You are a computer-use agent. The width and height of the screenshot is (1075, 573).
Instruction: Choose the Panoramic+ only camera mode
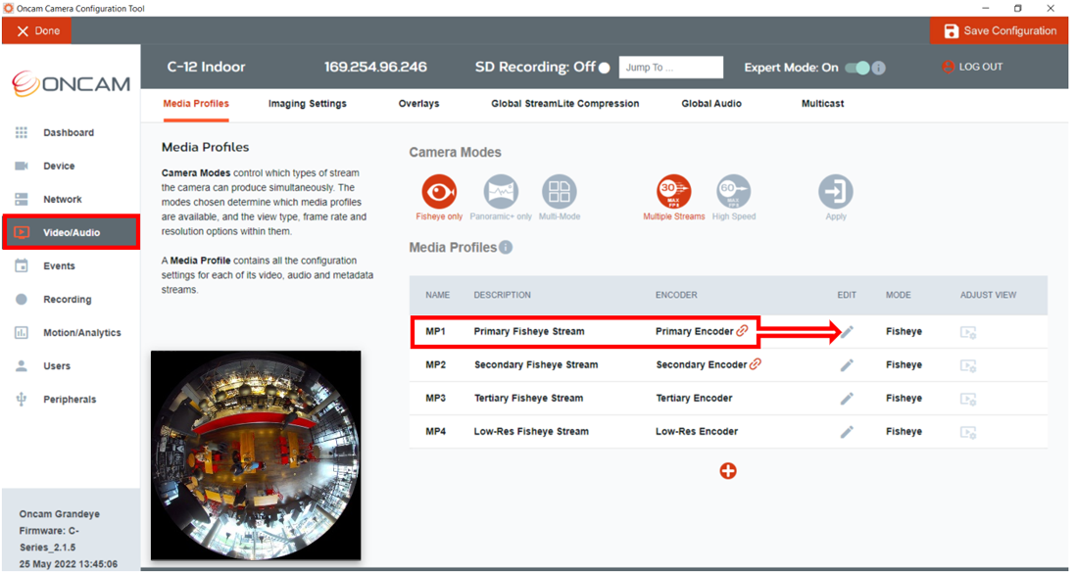click(501, 192)
